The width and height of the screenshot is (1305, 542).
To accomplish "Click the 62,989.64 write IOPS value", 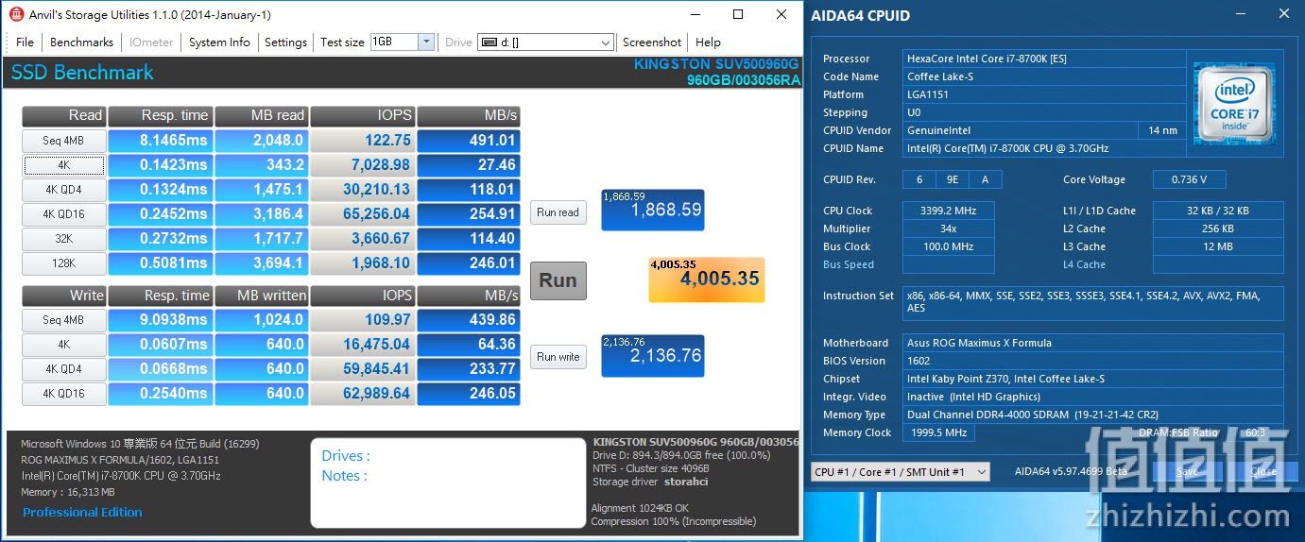I will [363, 394].
